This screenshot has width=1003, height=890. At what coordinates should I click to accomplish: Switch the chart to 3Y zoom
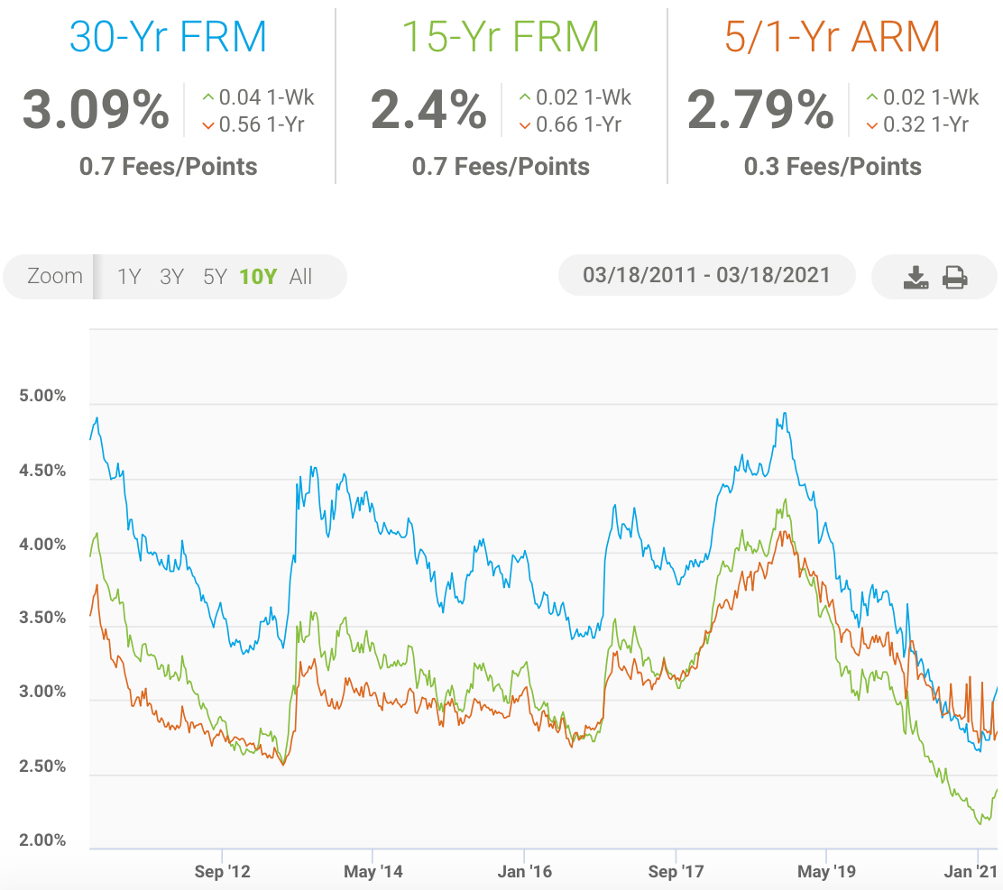point(171,277)
